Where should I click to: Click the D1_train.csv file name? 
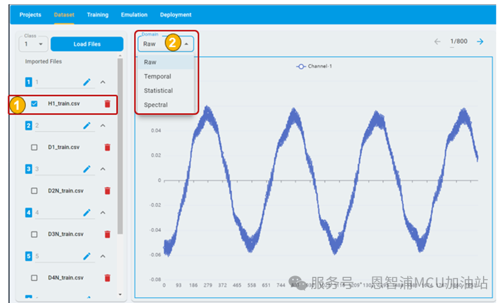[64, 147]
